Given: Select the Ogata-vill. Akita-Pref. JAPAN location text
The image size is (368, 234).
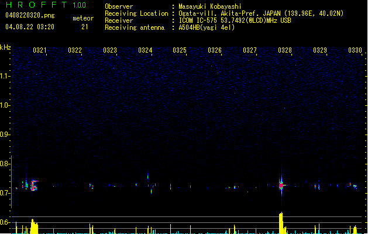Looking at the screenshot, I should pyautogui.click(x=261, y=13).
